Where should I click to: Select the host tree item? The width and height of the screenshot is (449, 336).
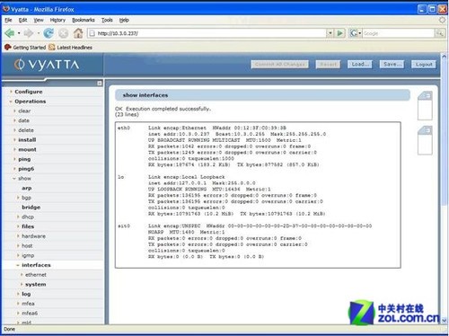tap(27, 246)
